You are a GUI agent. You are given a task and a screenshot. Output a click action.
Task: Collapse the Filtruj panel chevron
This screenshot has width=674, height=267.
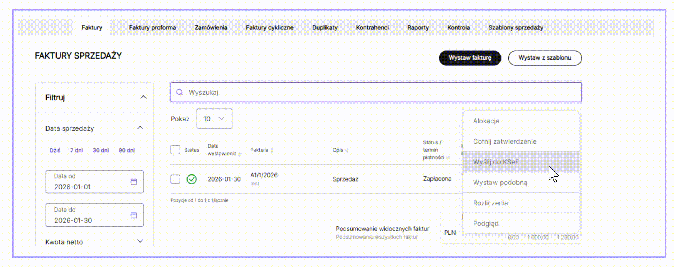[143, 97]
